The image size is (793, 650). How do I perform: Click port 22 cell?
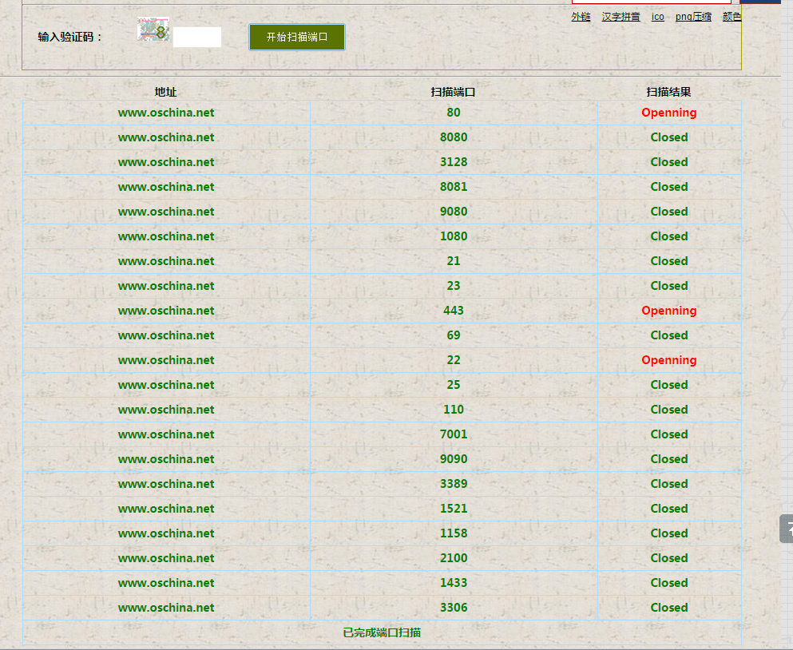click(x=454, y=360)
